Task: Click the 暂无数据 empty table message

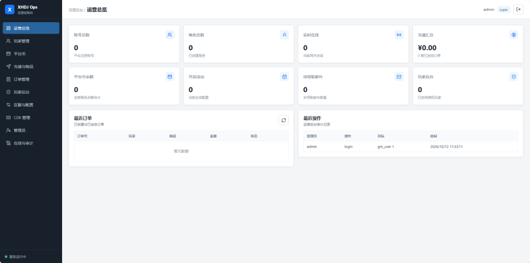Action: coord(181,151)
